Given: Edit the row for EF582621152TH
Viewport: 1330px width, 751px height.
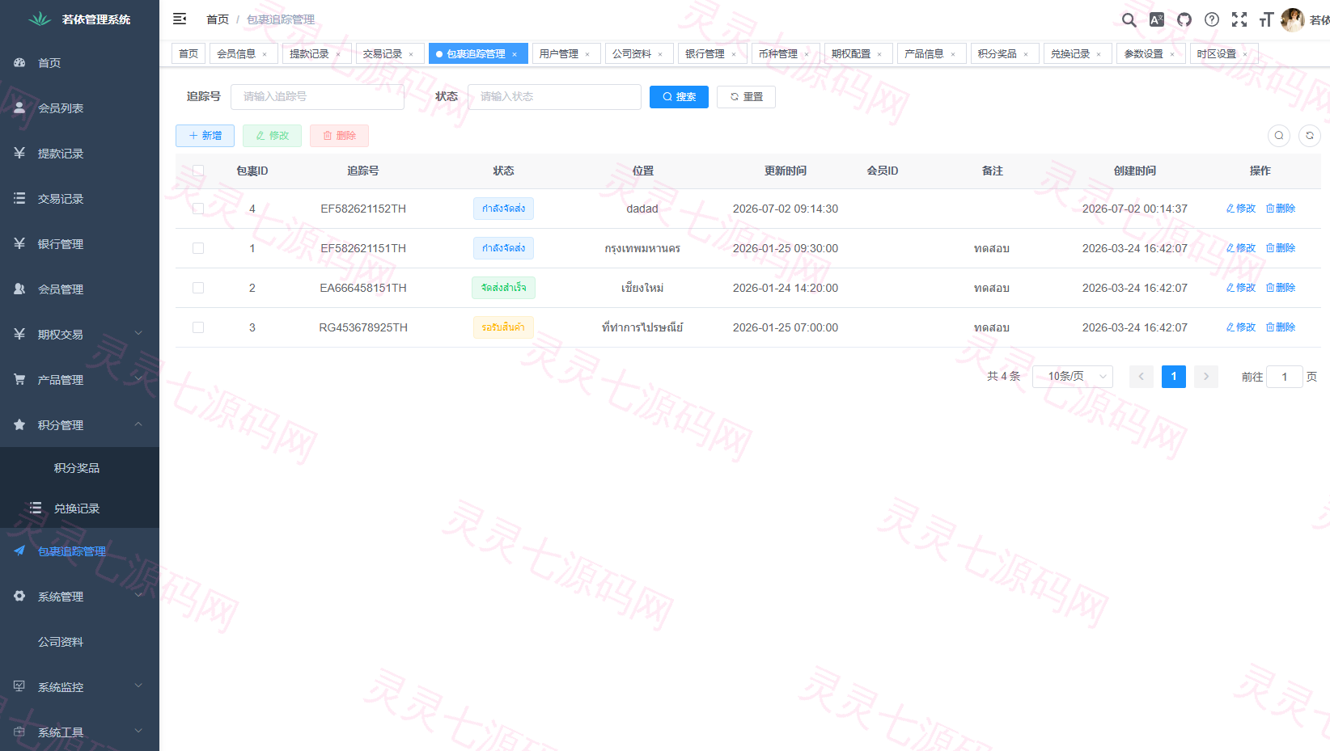Looking at the screenshot, I should point(1241,209).
